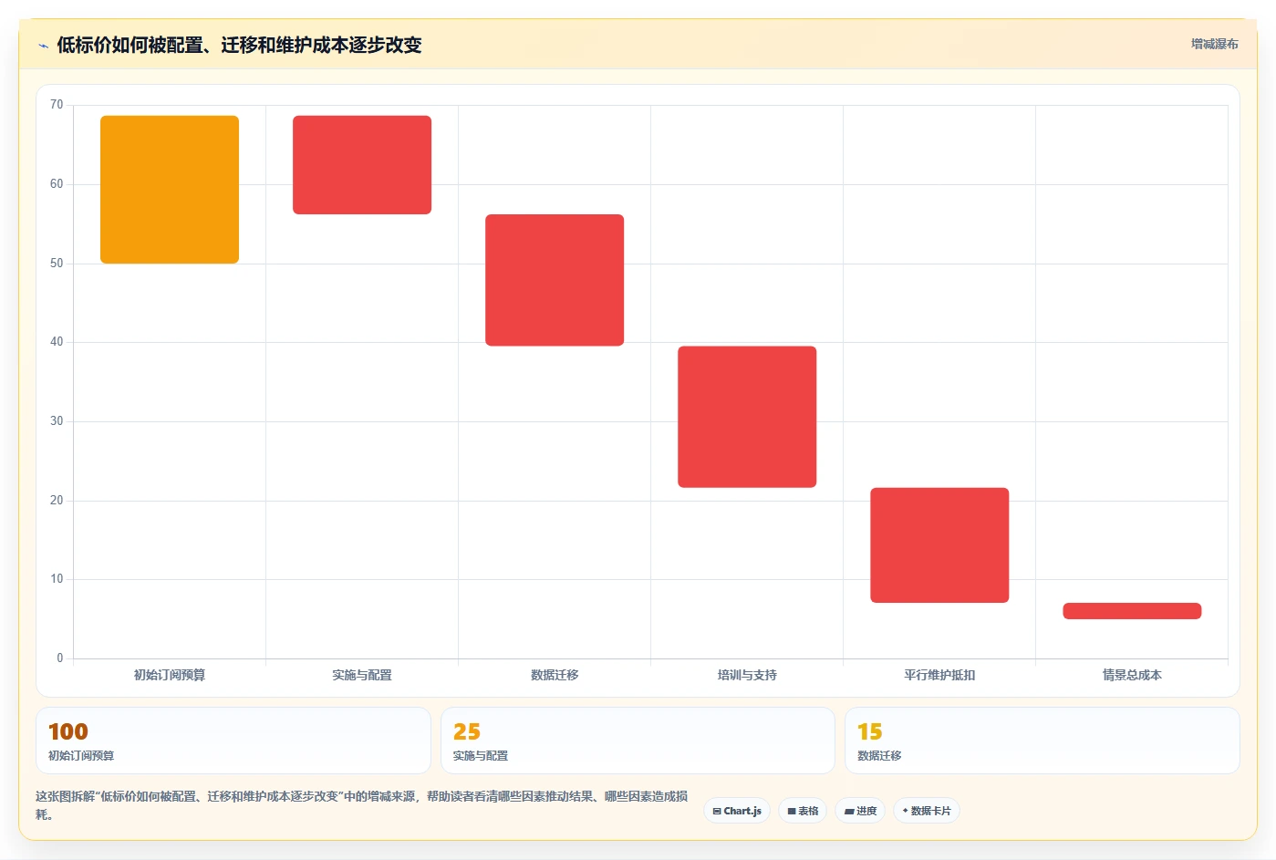1276x860 pixels.
Task: Click the x-axis label 实施与配置
Action: [362, 675]
